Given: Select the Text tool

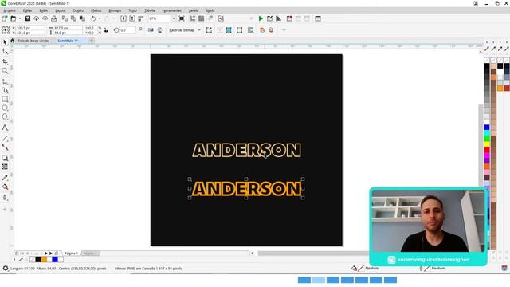Looking at the screenshot, I should pyautogui.click(x=5, y=128).
